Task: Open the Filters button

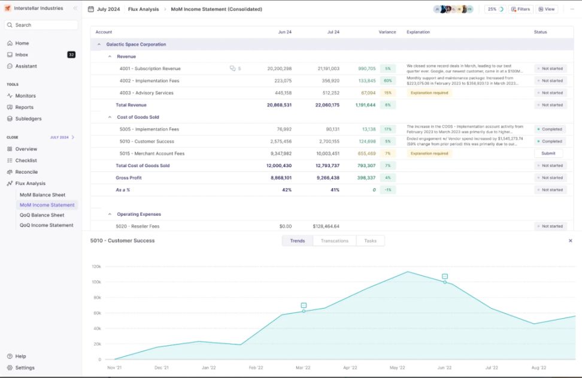Action: (x=520, y=10)
